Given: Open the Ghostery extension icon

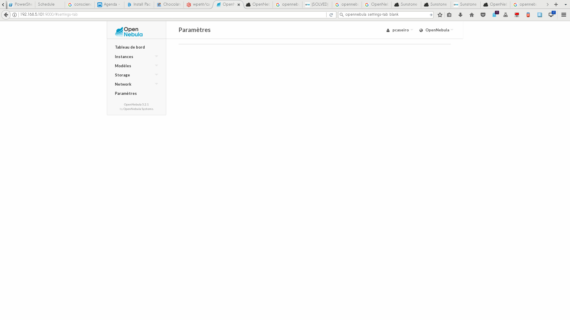Looking at the screenshot, I should pyautogui.click(x=495, y=14).
